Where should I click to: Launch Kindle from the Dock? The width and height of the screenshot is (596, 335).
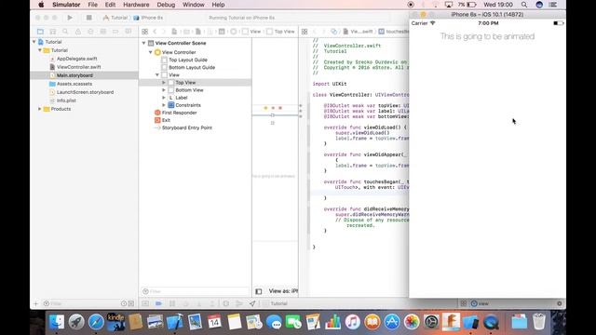pos(115,322)
